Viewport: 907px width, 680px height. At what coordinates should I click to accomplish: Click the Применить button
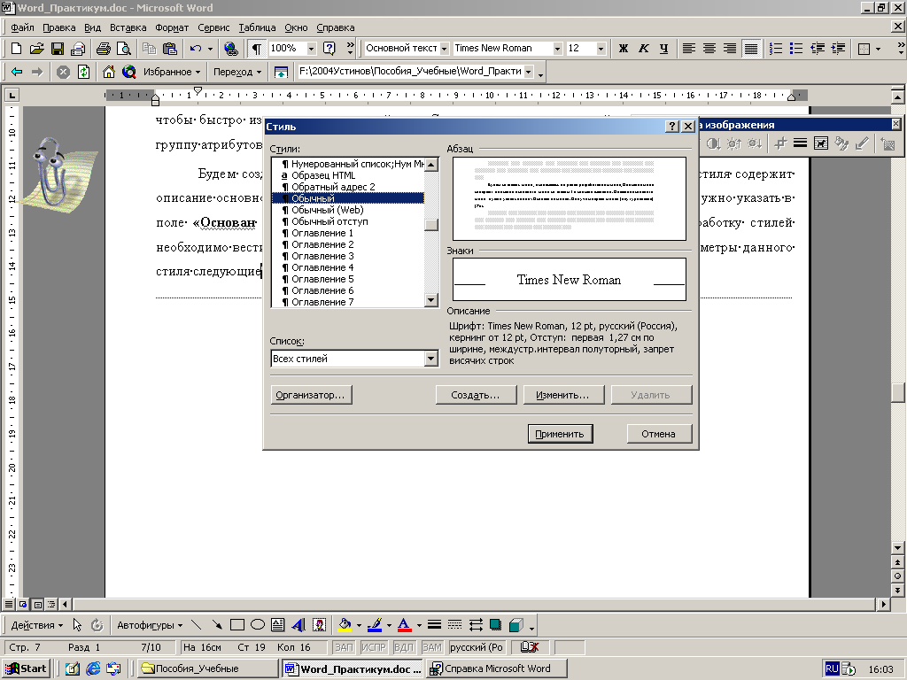[560, 434]
